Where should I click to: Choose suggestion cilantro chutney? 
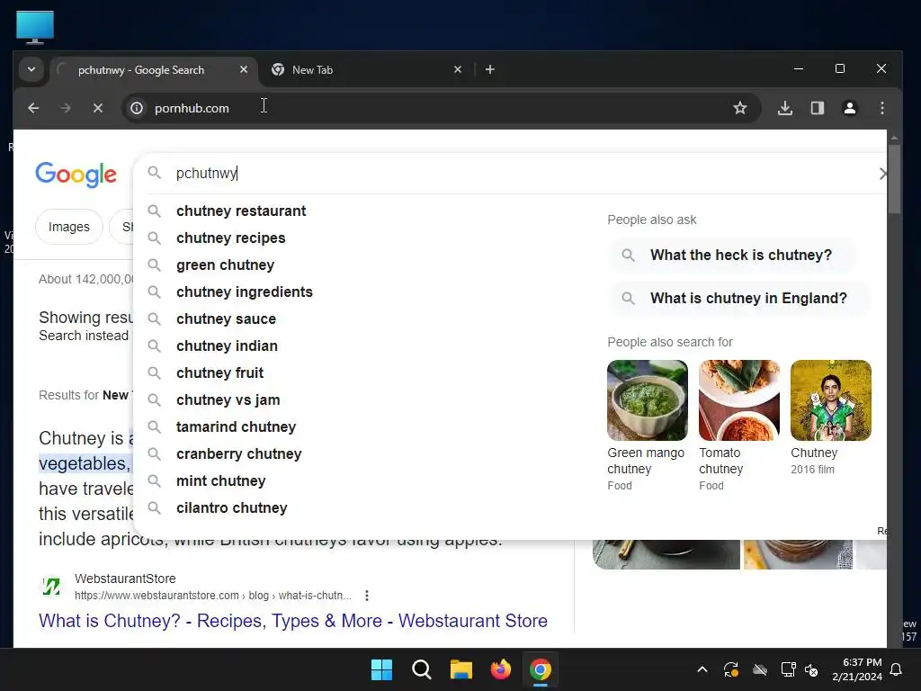point(231,508)
